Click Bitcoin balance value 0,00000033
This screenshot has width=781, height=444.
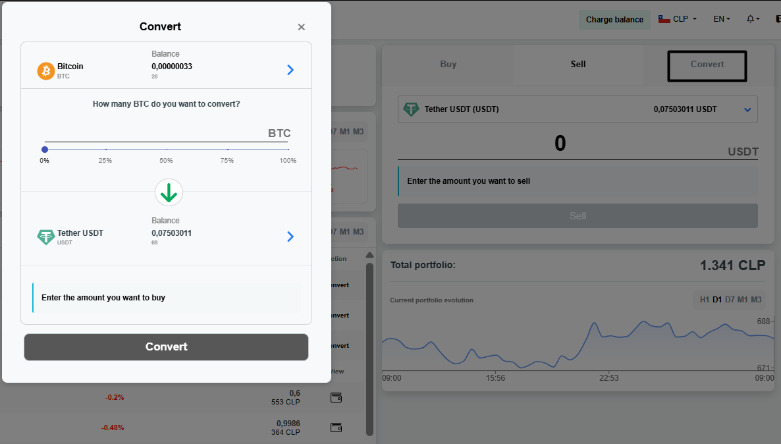point(172,67)
